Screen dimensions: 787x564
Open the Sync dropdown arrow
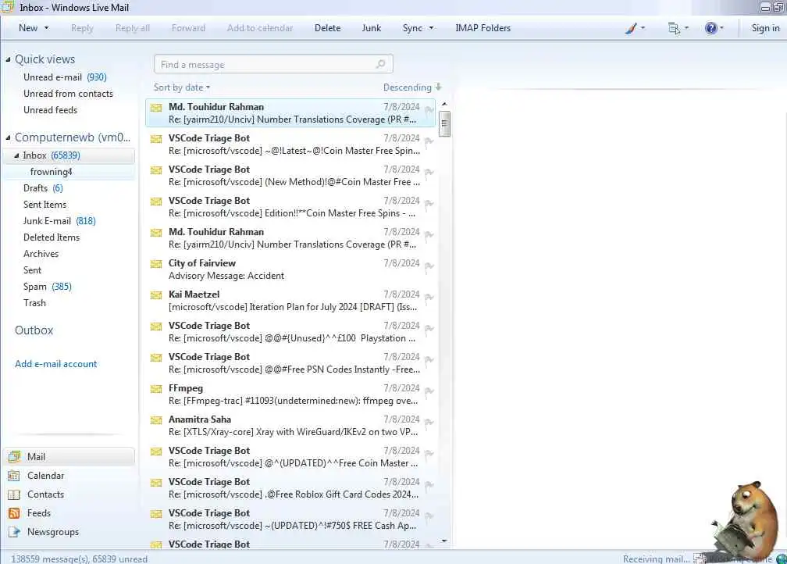coord(431,28)
